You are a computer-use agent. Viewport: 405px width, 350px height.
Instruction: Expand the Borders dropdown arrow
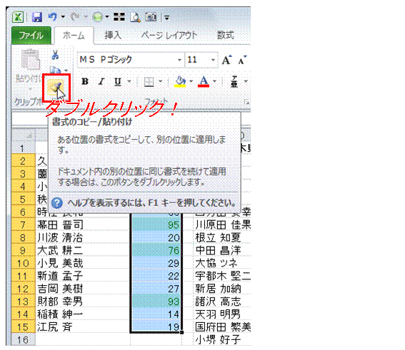(x=161, y=82)
